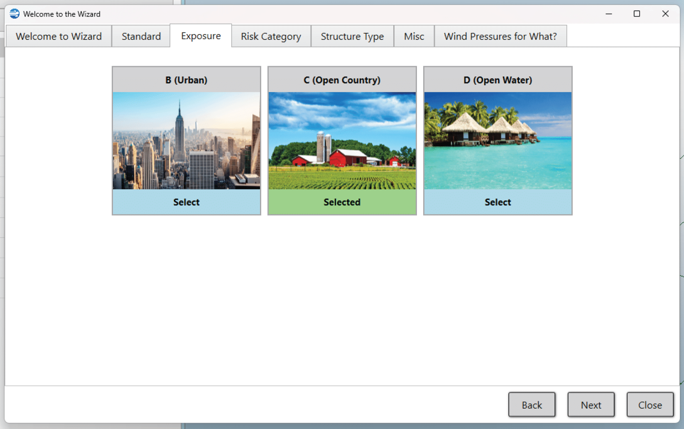Click the B (Urban) card header label

(x=186, y=80)
